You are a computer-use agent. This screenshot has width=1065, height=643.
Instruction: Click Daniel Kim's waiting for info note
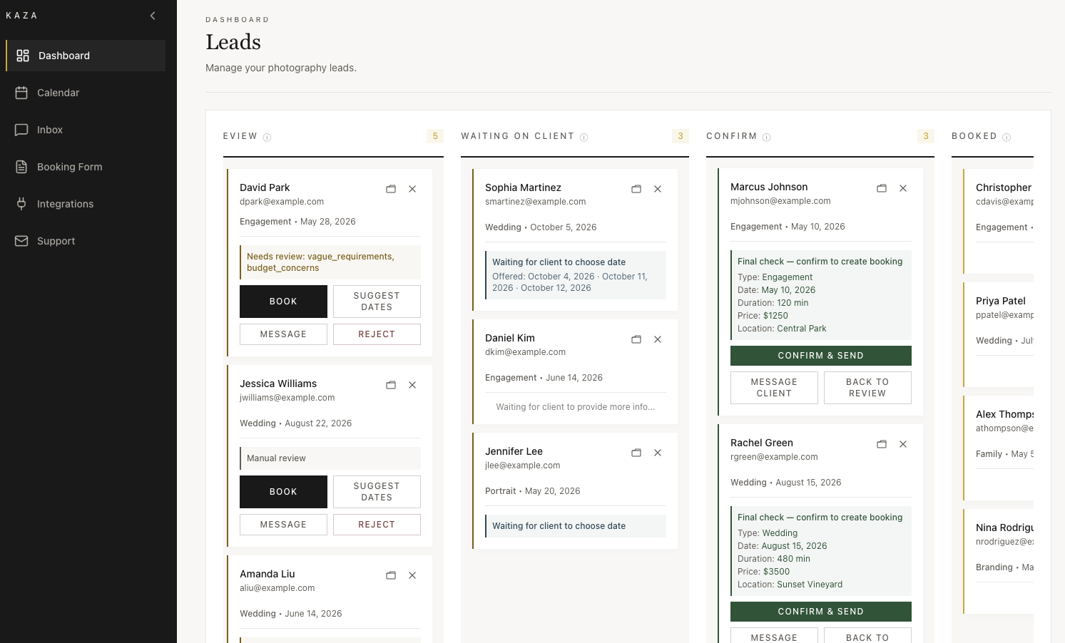coord(576,407)
